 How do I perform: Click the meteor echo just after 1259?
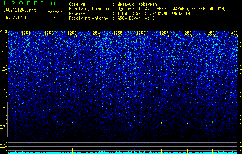point(212,122)
